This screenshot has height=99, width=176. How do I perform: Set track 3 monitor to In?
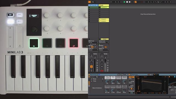(x=89, y=47)
